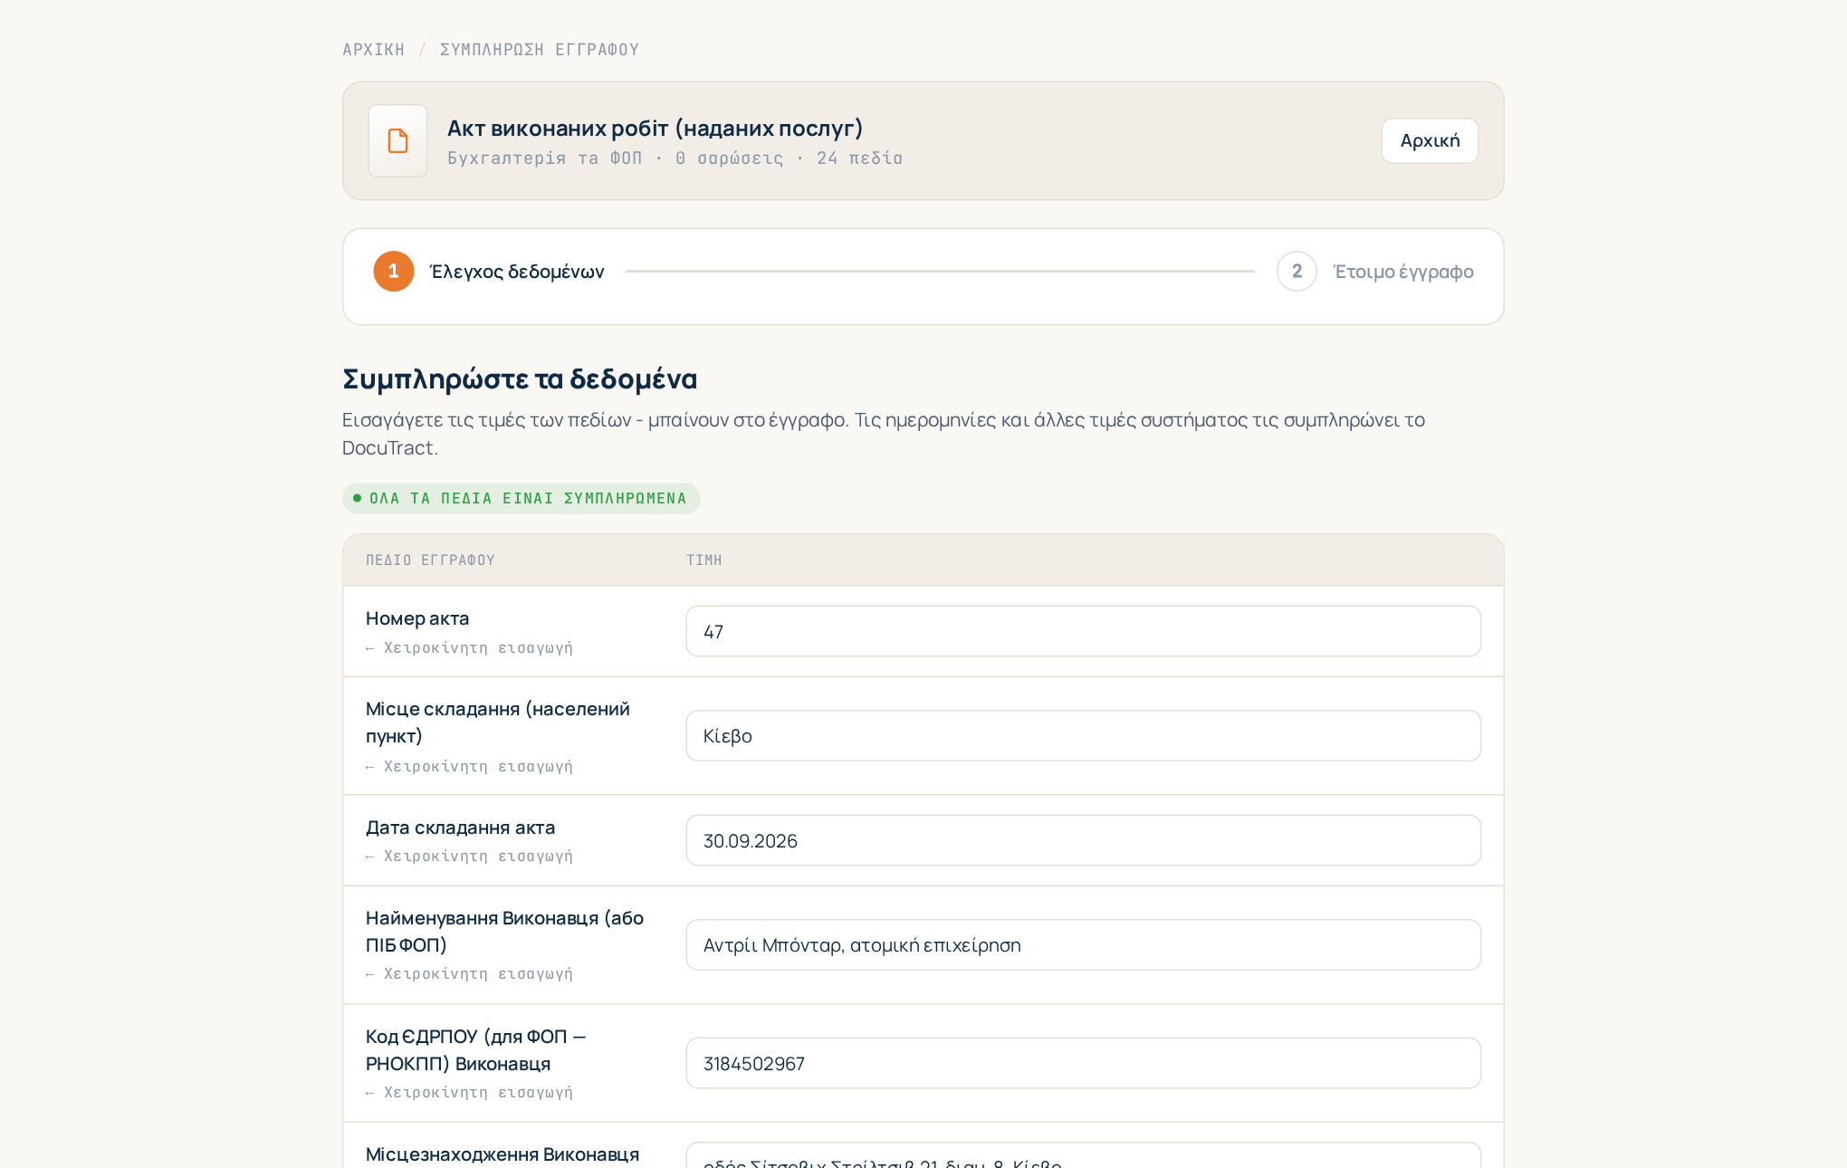
Task: Click the green all-fields-completed status badge
Action: coord(522,498)
